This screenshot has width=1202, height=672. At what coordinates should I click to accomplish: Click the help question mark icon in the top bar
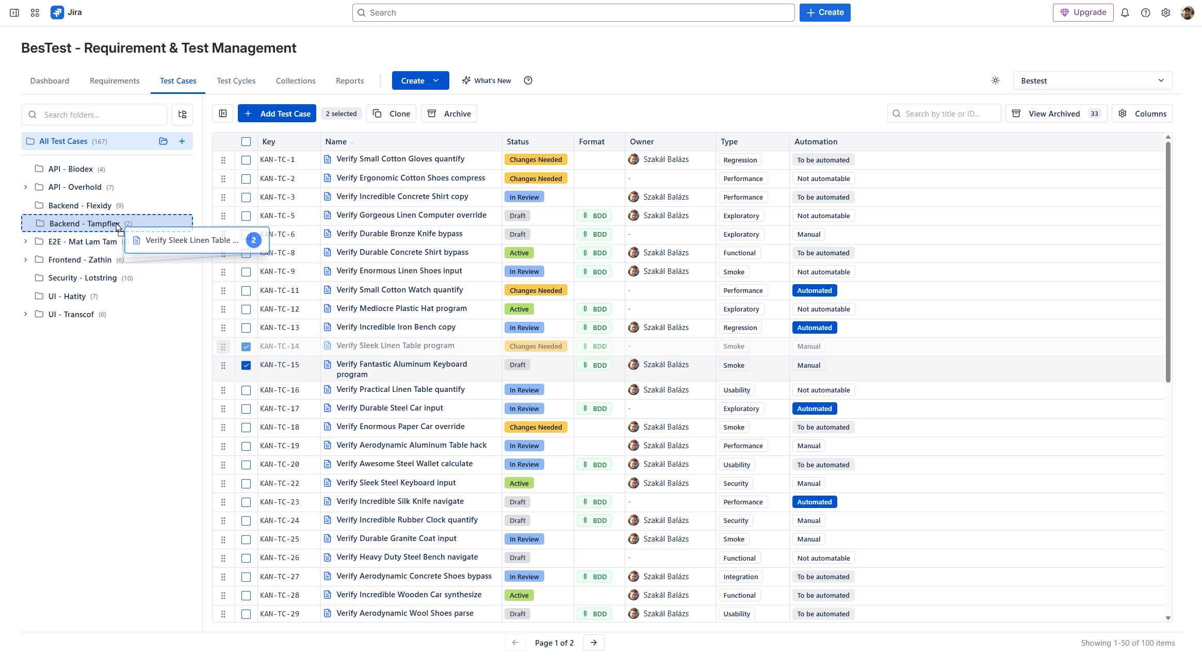click(x=1146, y=12)
